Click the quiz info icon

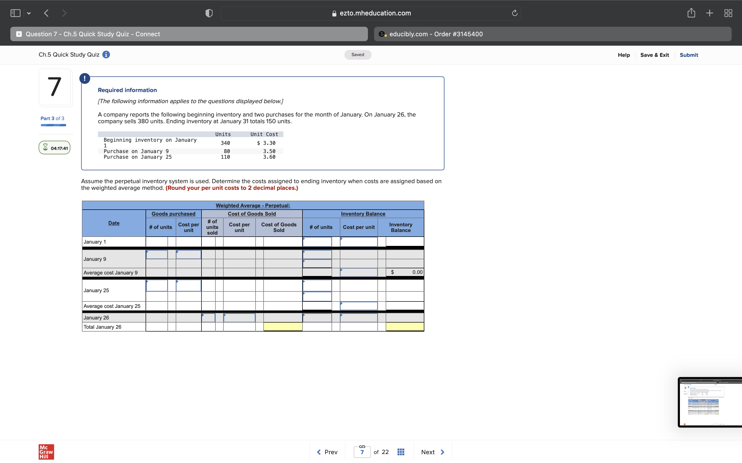point(106,54)
